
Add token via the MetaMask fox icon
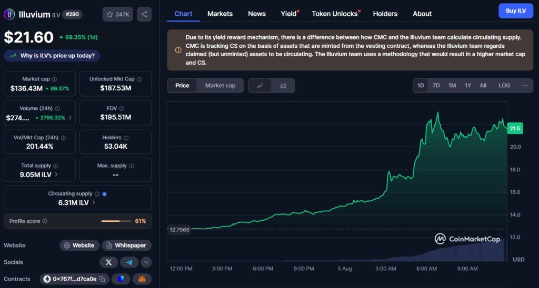[142, 279]
